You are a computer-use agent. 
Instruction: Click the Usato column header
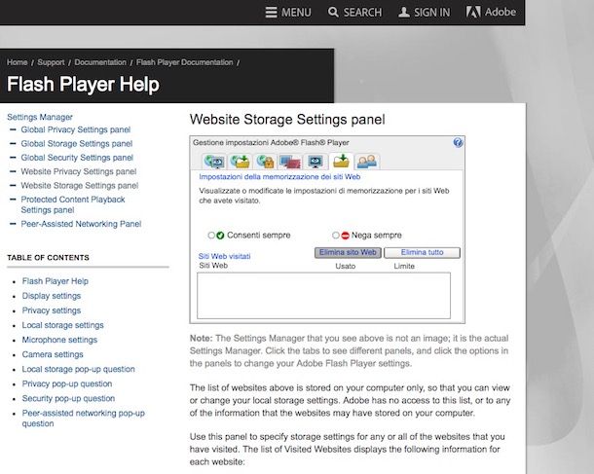(345, 266)
